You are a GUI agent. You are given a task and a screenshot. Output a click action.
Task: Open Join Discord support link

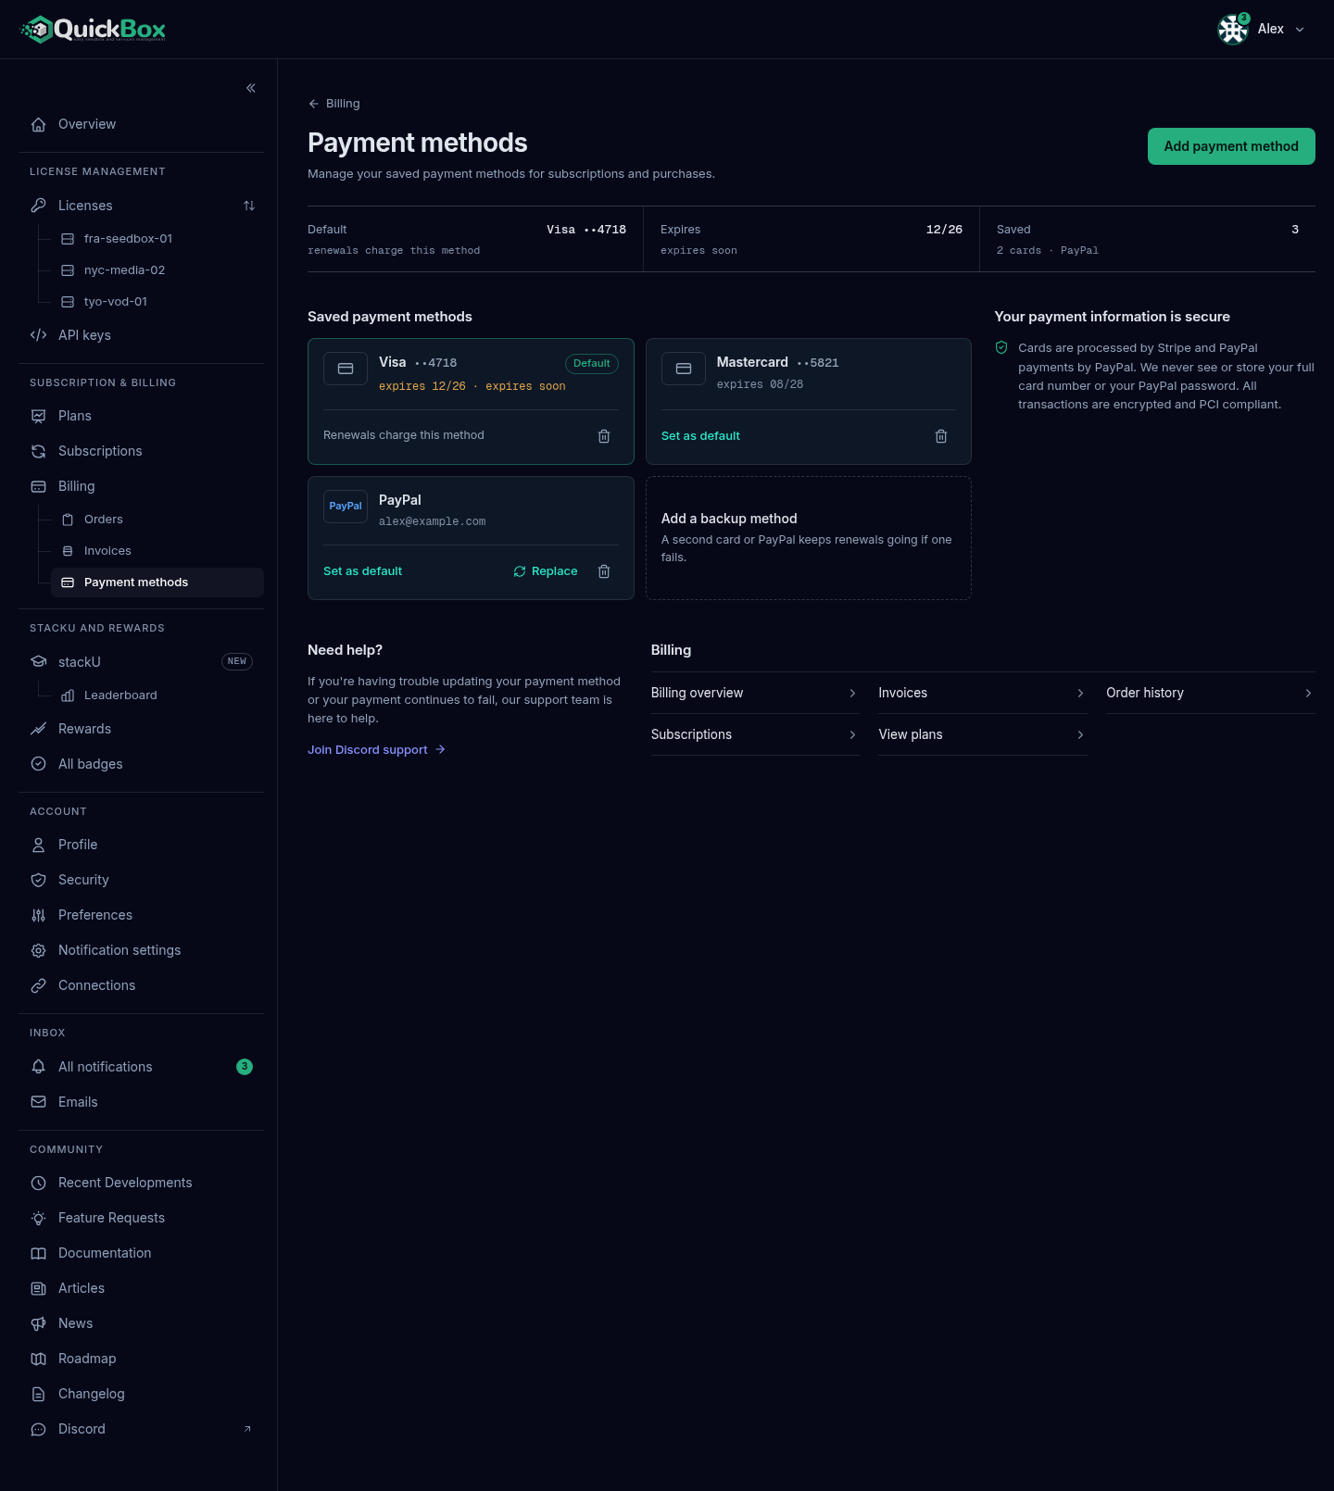[x=376, y=749]
